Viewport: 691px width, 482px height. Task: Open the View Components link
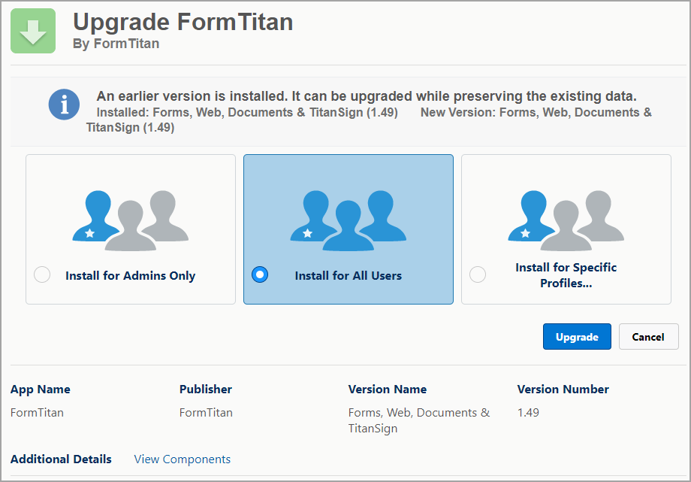(182, 459)
